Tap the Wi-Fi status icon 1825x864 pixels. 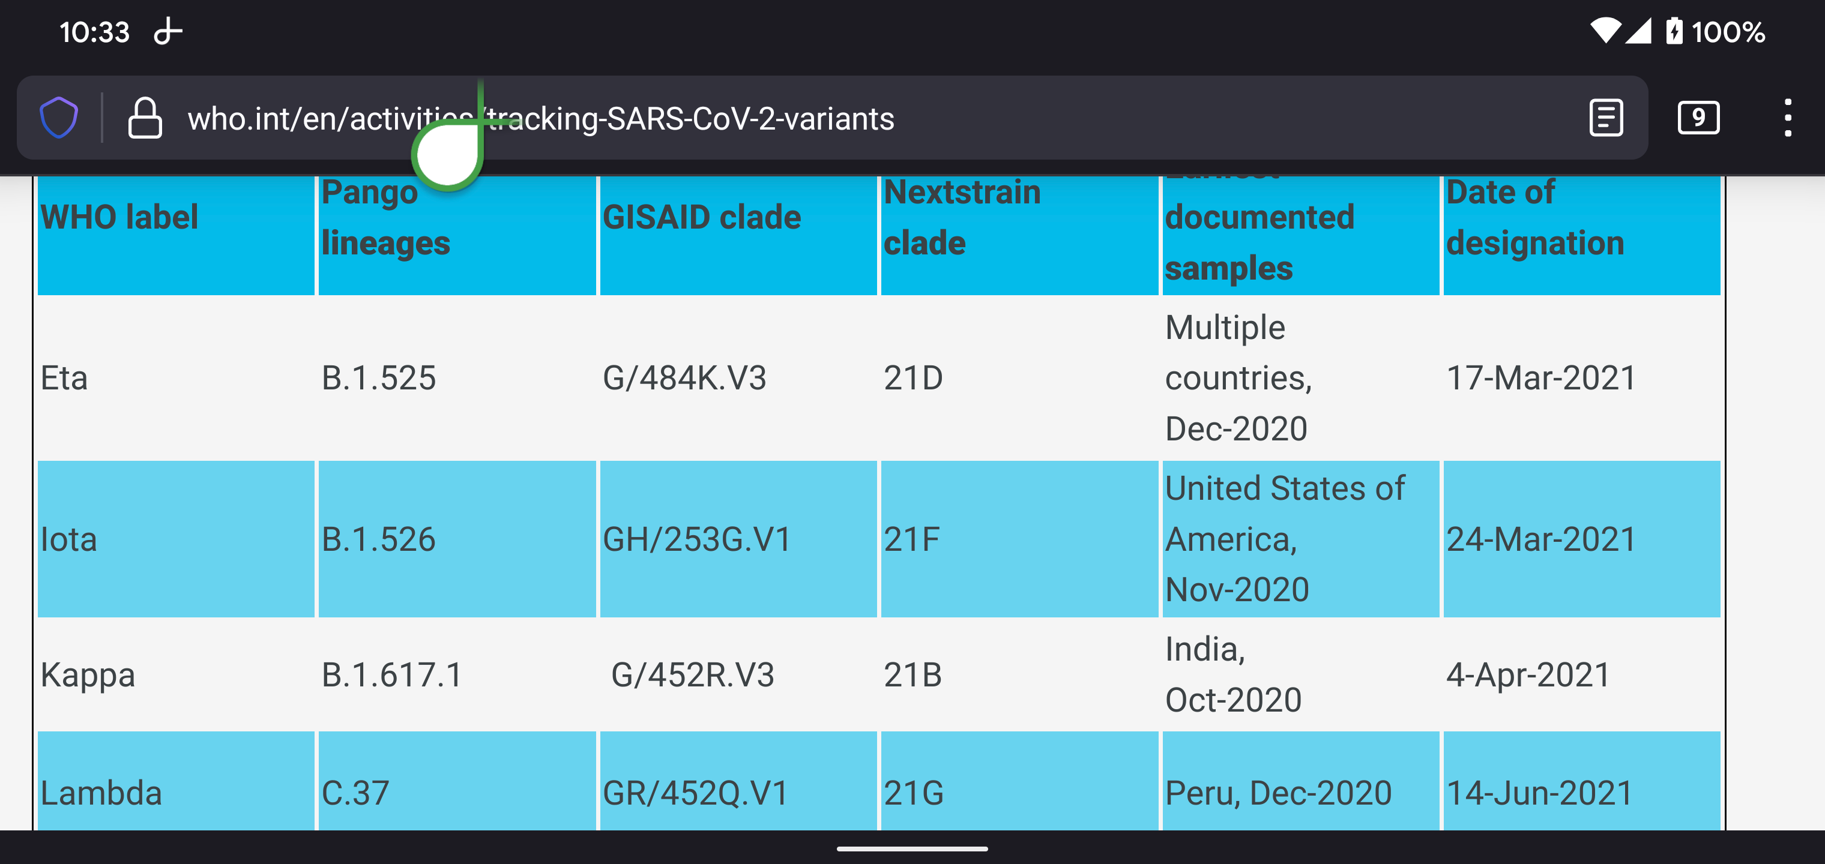1604,31
